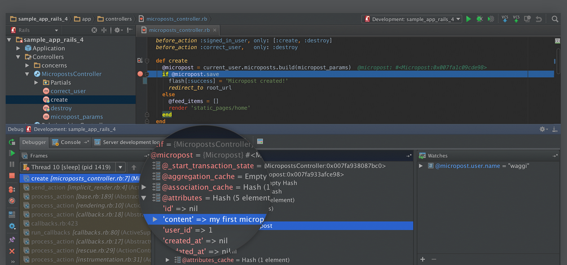Run the Development configuration with green play
Image resolution: width=567 pixels, height=265 pixels.
[x=469, y=19]
